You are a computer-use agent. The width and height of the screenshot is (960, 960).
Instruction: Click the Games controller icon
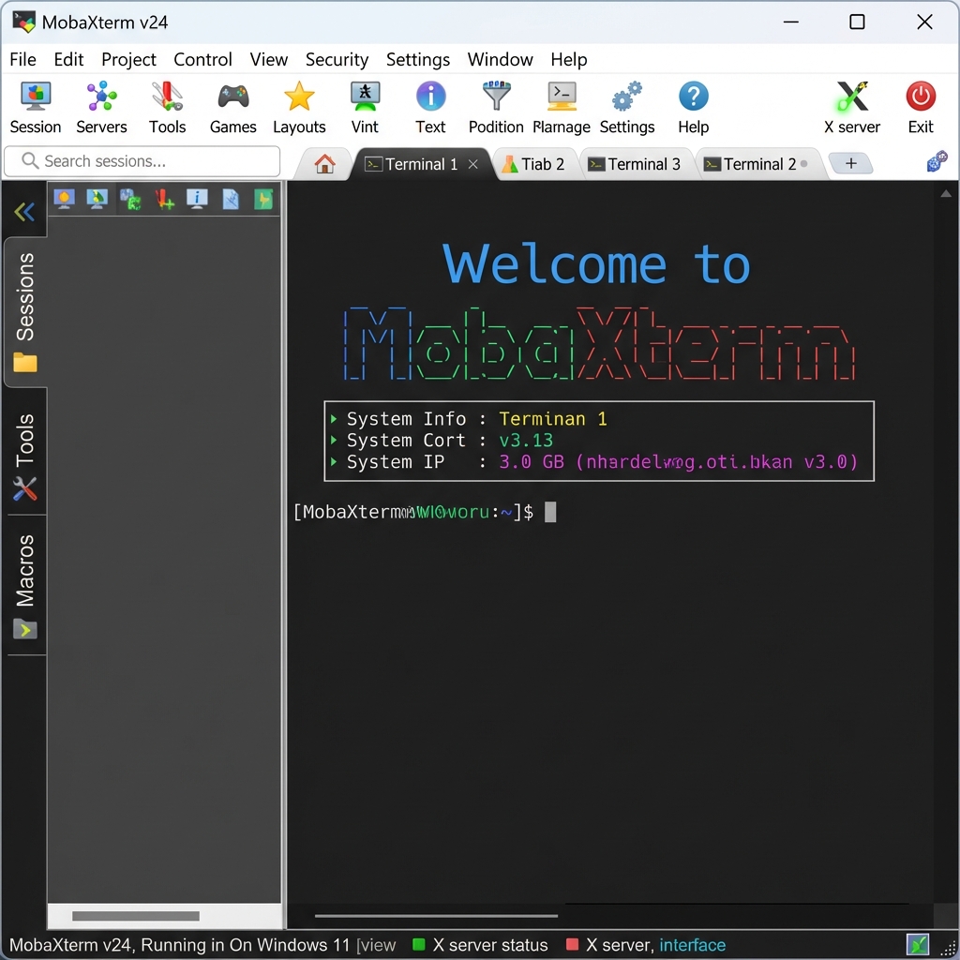point(232,105)
